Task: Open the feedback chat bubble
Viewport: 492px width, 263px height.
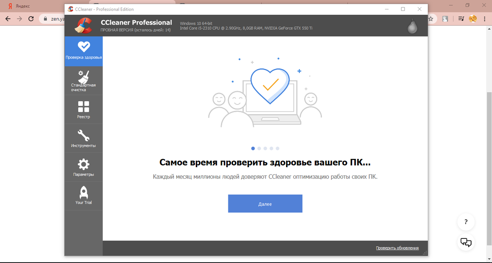Action: tap(466, 242)
